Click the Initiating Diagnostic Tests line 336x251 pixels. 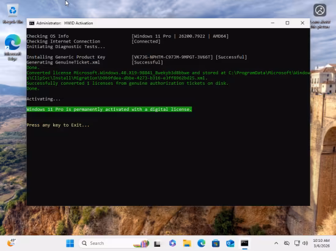(x=66, y=46)
